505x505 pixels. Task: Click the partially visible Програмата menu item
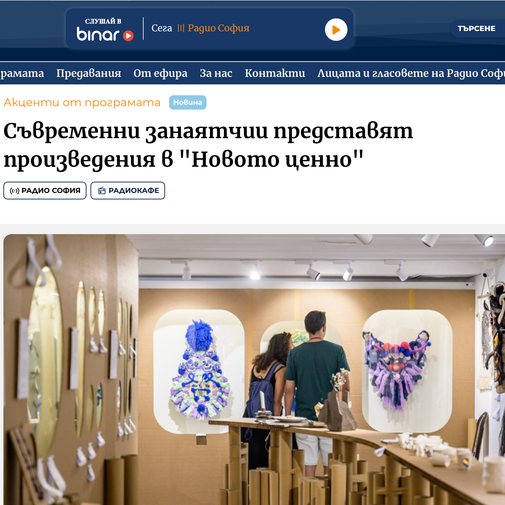click(x=22, y=73)
